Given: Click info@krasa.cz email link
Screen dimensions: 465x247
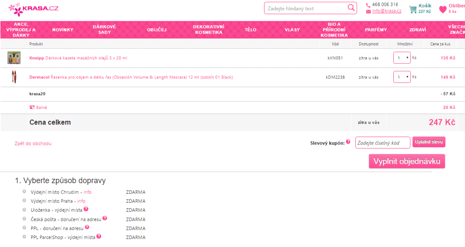Looking at the screenshot, I should (x=387, y=11).
